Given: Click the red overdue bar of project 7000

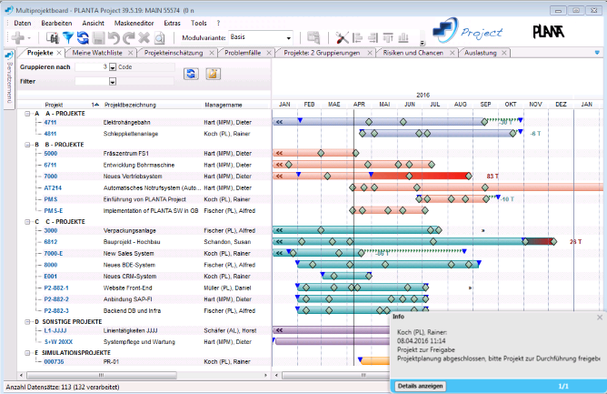Looking at the screenshot, I should (421, 176).
